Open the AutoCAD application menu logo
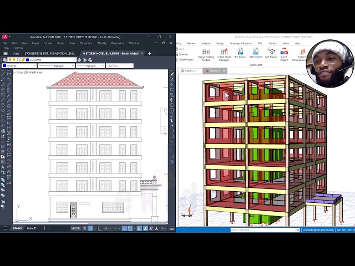 pos(5,37)
